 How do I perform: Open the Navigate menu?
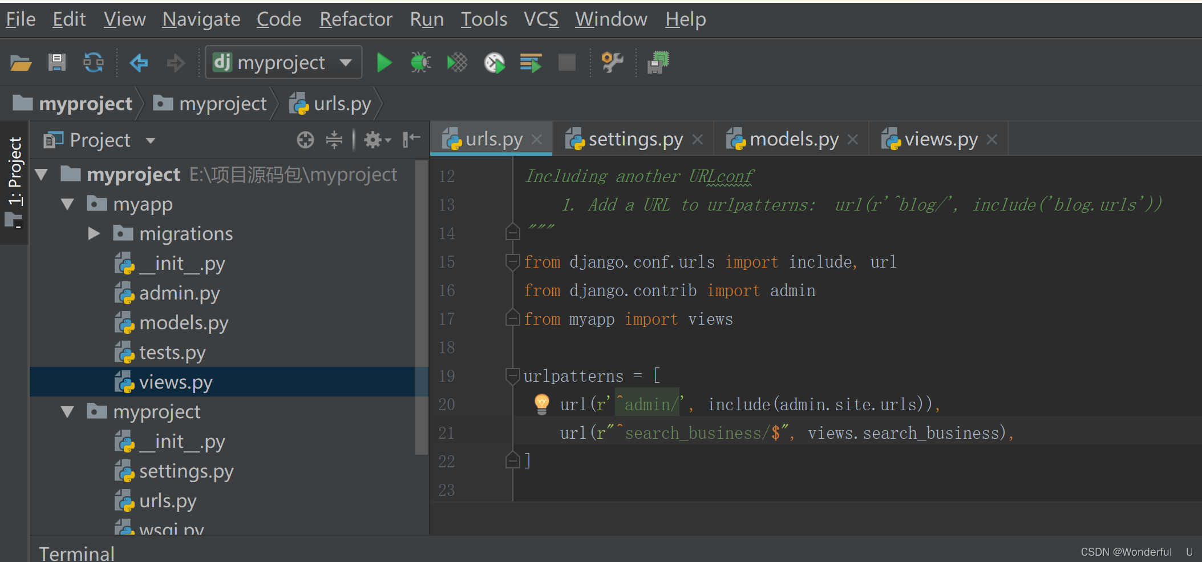pos(201,19)
